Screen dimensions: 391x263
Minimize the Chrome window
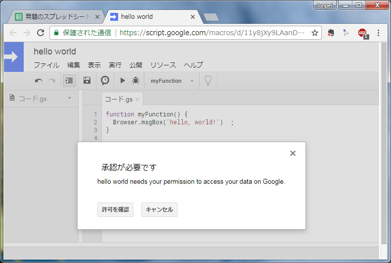click(x=346, y=5)
